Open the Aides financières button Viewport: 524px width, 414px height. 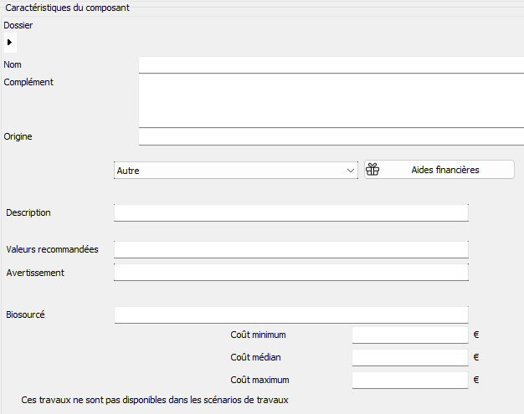[x=439, y=170]
